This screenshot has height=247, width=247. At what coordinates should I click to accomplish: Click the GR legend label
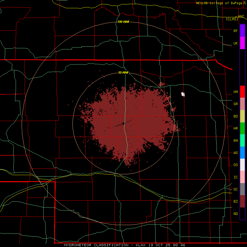(235, 104)
